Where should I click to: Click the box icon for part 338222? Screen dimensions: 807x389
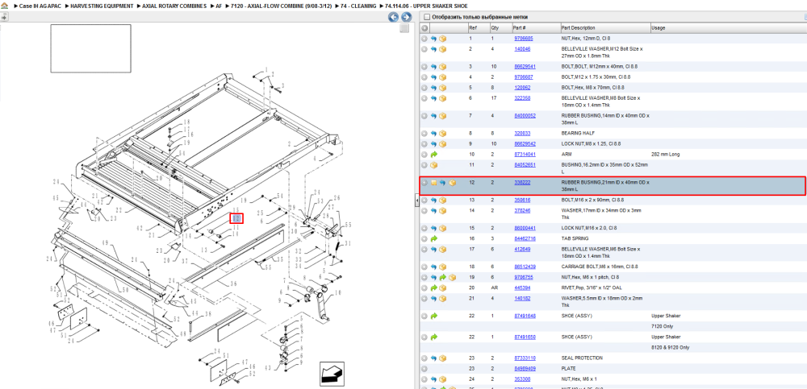pyautogui.click(x=452, y=183)
